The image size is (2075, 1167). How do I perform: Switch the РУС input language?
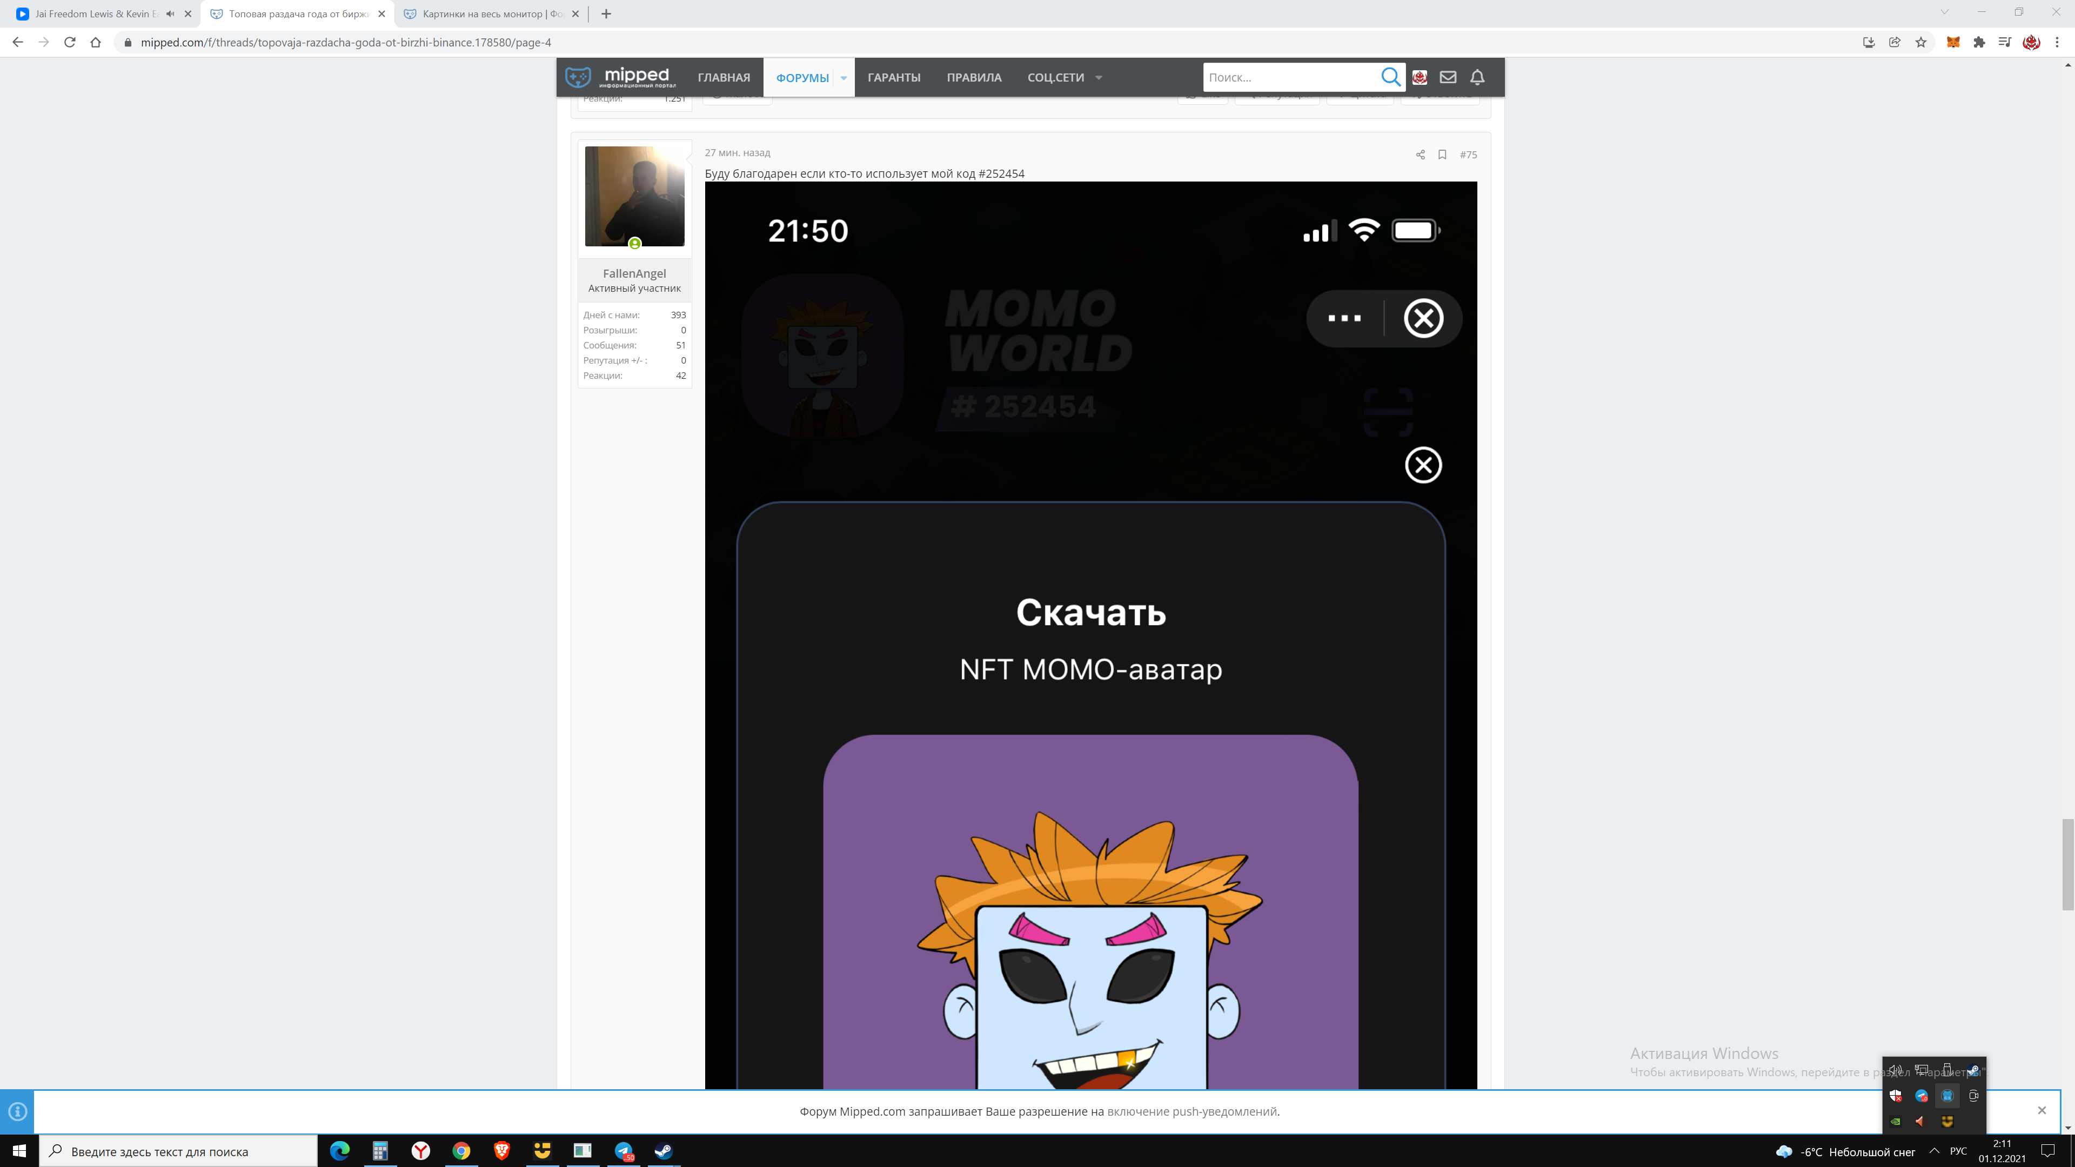coord(1958,1151)
